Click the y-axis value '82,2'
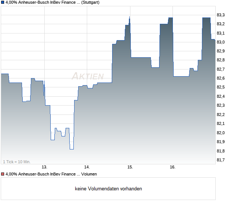 point(221,115)
